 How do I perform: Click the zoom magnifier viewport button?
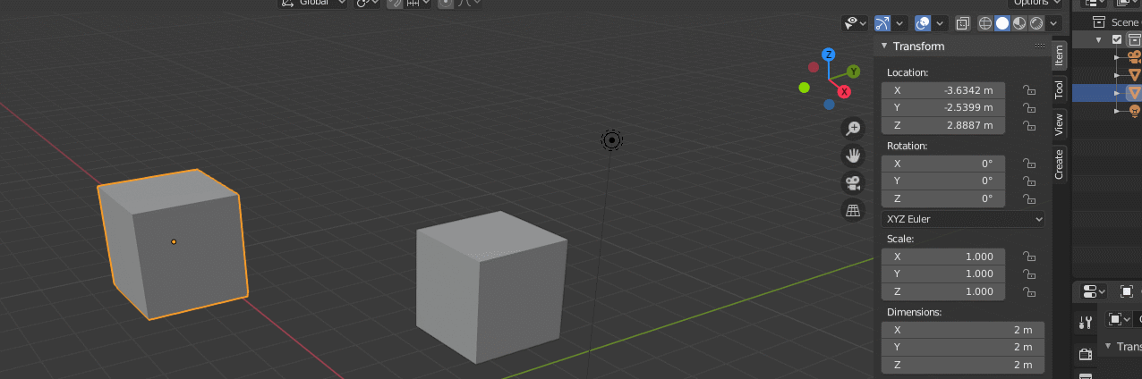(854, 129)
